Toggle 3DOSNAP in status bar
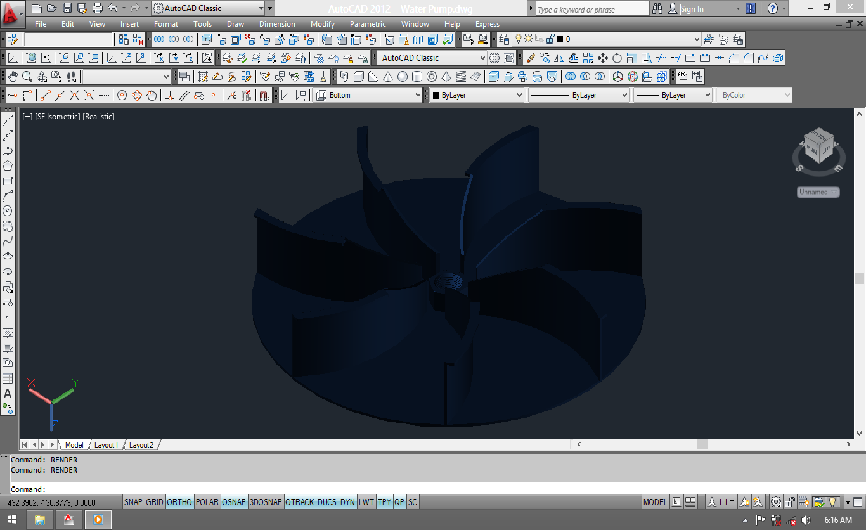 [x=266, y=502]
